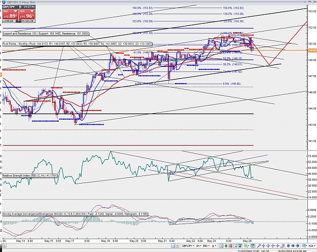Select the MACD indicator label
This screenshot has width=317, height=252.
pyautogui.click(x=75, y=214)
